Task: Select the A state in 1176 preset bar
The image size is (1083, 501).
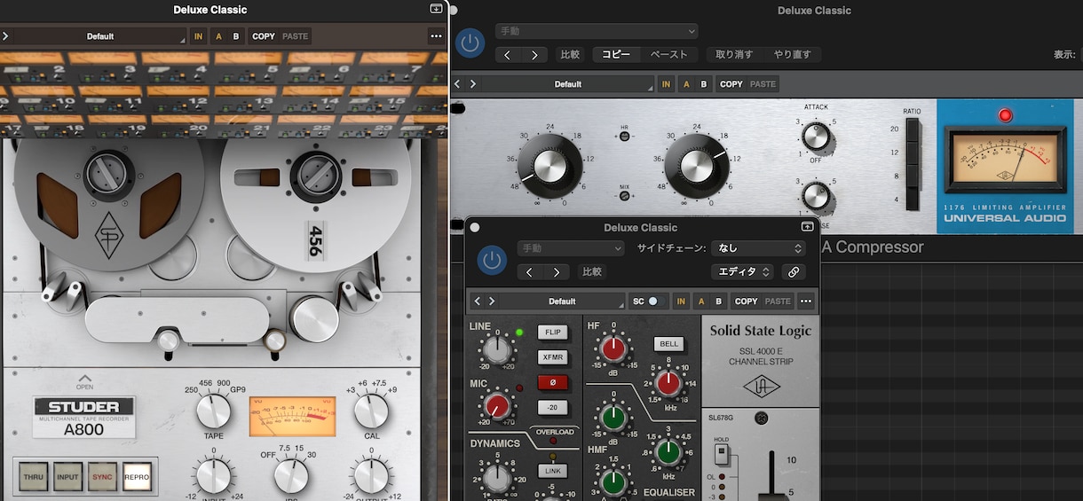Action: [x=686, y=84]
